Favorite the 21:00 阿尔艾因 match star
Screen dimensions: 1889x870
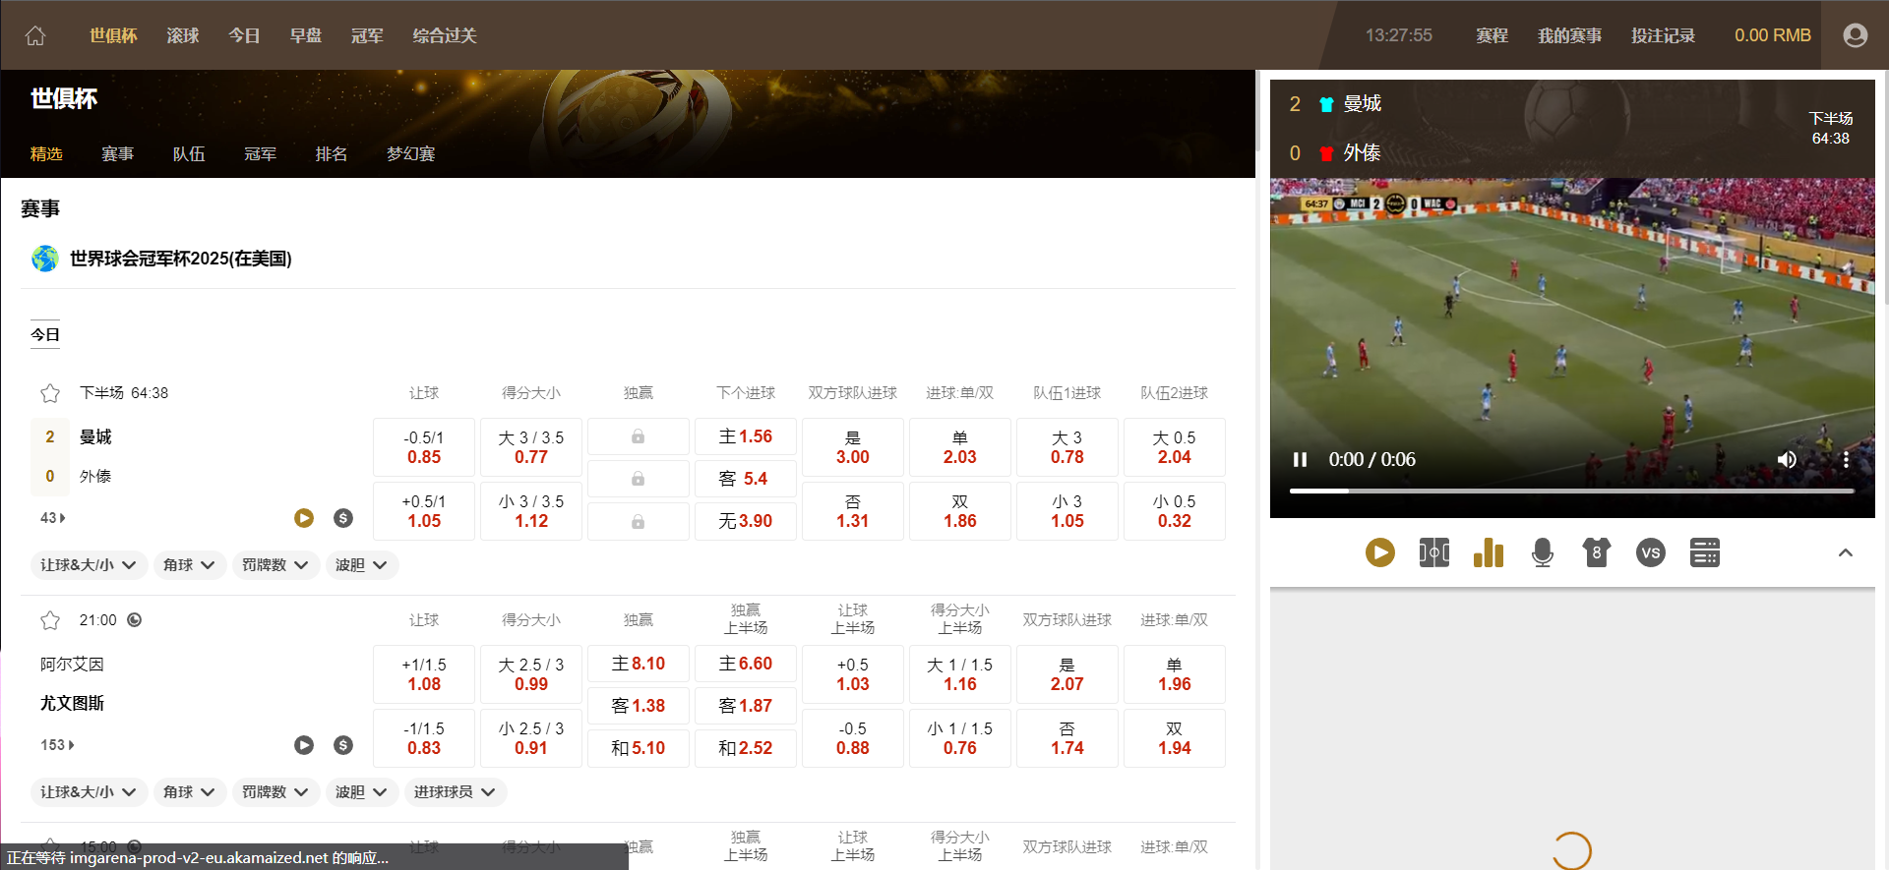(50, 620)
